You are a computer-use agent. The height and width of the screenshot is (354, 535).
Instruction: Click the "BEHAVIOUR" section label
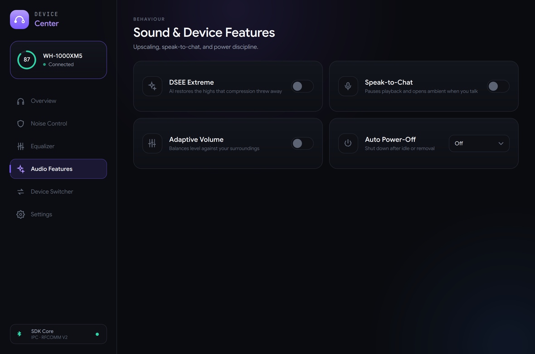coord(149,19)
